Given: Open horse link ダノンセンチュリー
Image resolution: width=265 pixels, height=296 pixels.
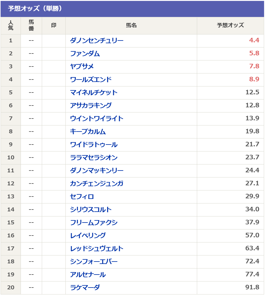Looking at the screenshot, I should coord(97,41).
